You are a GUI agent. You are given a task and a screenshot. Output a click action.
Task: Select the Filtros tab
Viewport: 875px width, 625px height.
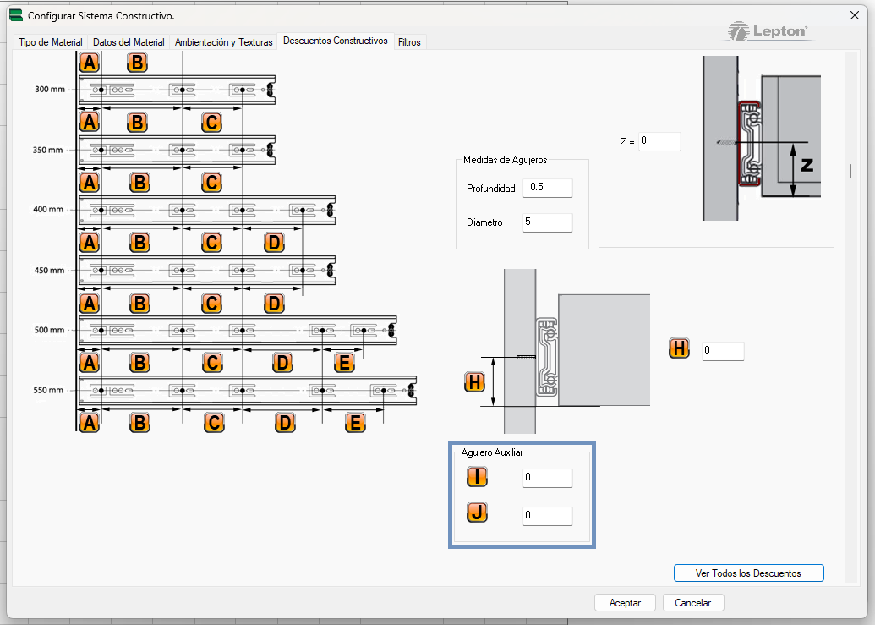tap(410, 42)
